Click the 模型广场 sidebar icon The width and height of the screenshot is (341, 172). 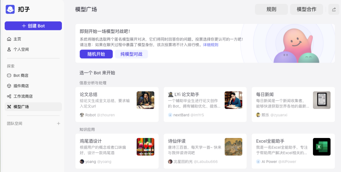9,107
